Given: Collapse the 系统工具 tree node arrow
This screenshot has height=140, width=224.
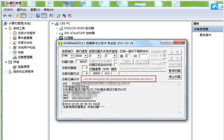Looking at the screenshot, I should click(x=6, y=28).
